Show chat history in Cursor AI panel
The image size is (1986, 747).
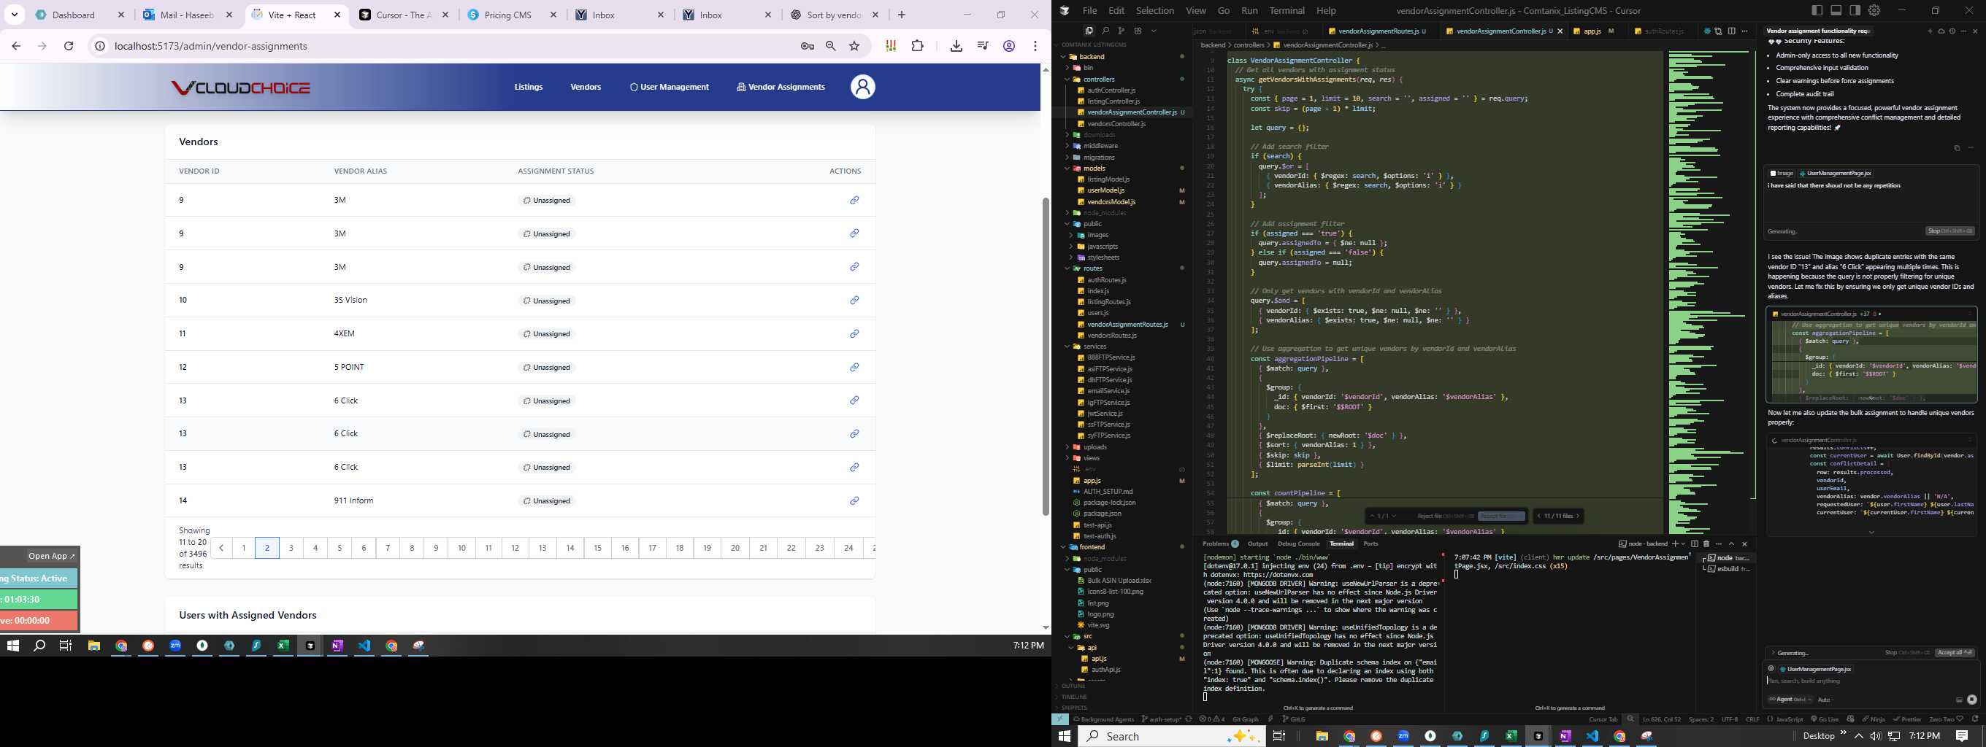[x=1952, y=31]
